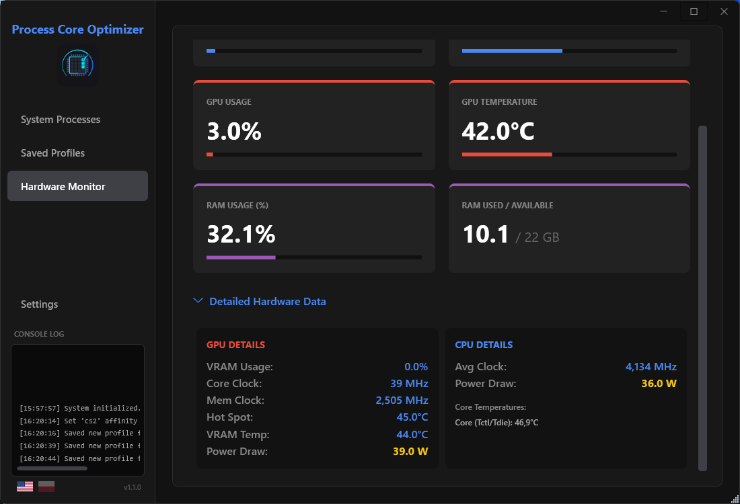Click the '/ 22 GB' available text
Viewport: 740px width, 504px height.
point(537,237)
